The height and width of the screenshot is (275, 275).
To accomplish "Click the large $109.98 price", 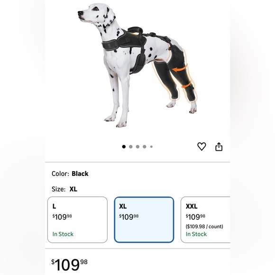I will point(69,265).
